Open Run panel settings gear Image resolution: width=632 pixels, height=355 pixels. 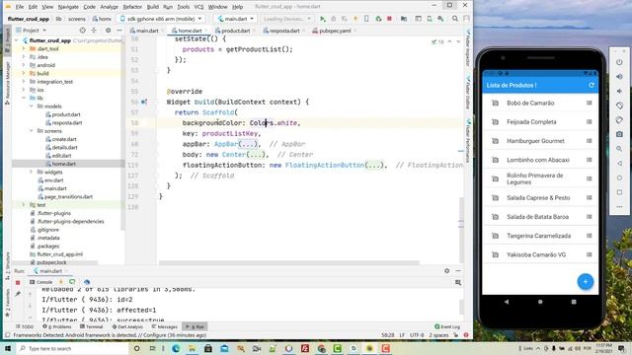447,271
